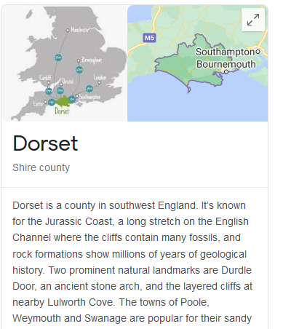This screenshot has height=329, width=283.
Task: Click the M5 motorway badge on map
Action: pyautogui.click(x=149, y=38)
